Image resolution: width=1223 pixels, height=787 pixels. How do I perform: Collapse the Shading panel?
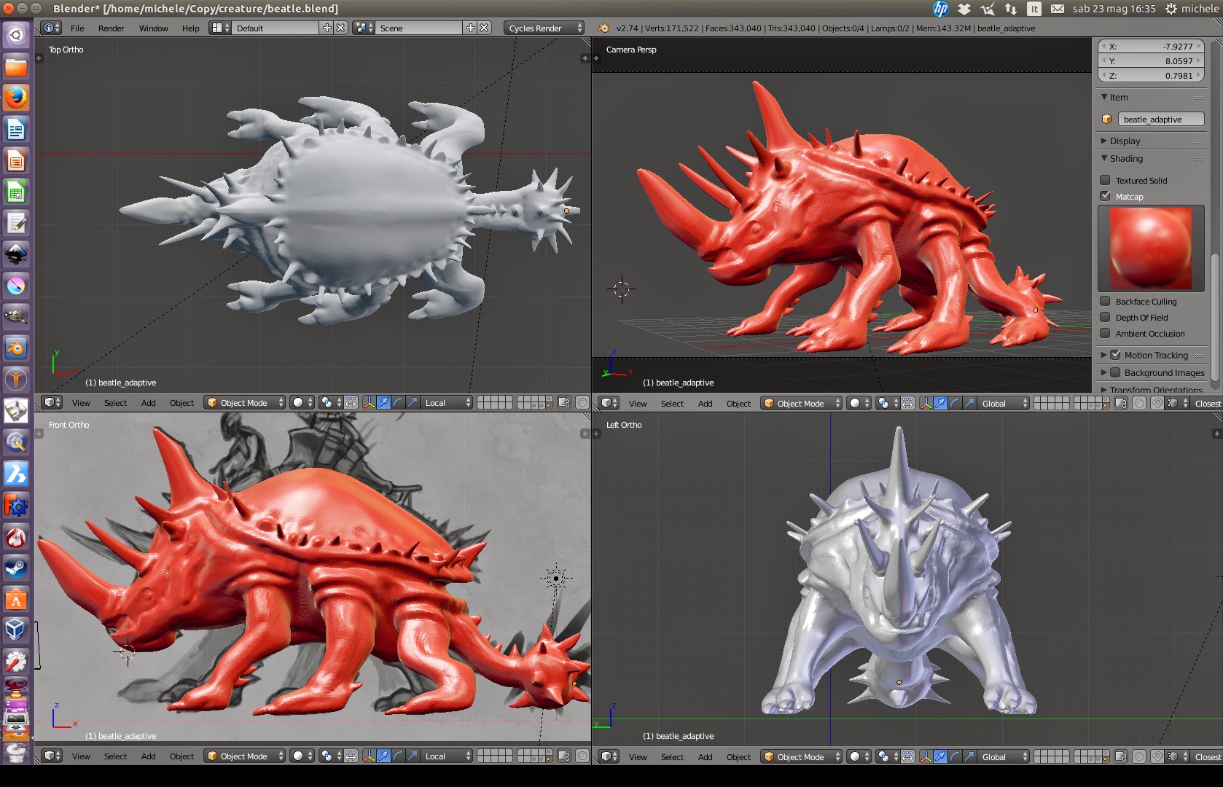coord(1103,158)
